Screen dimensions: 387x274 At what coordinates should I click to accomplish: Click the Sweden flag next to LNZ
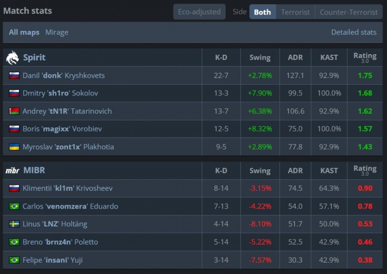(x=14, y=224)
